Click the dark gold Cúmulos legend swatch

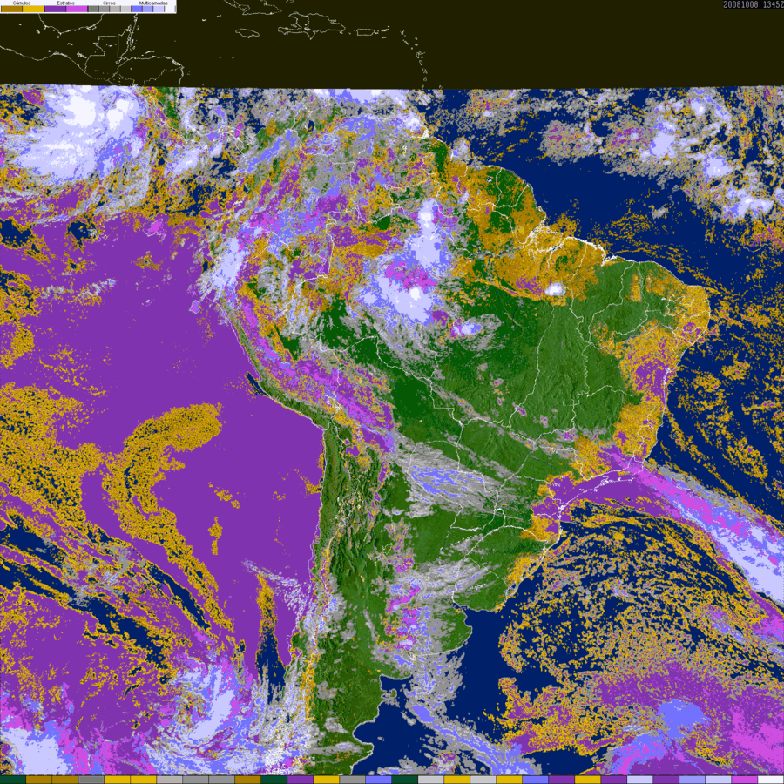(11, 9)
